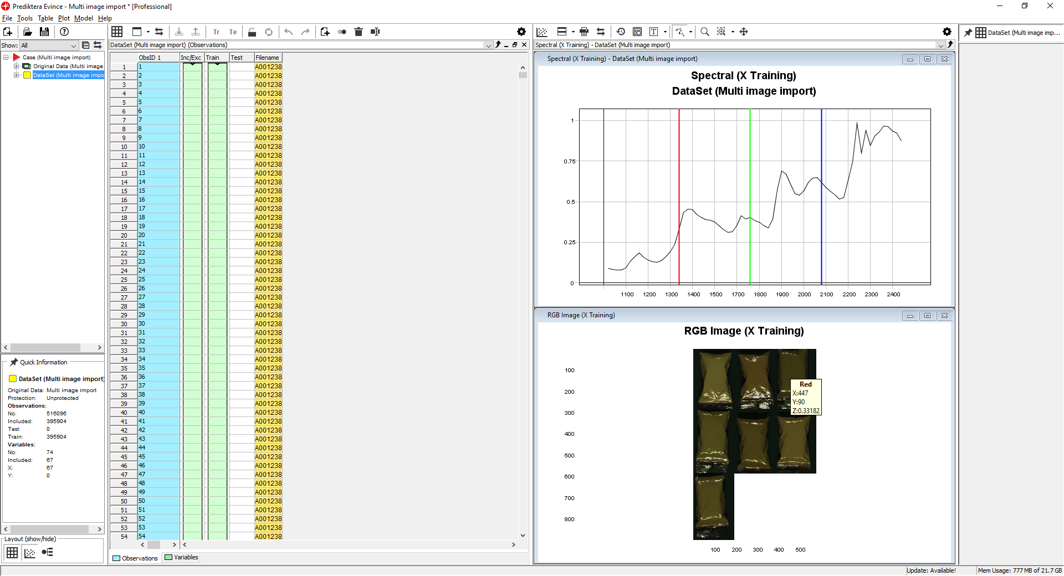Open the Spectral plot selector dropdown
The height and width of the screenshot is (576, 1064).
[940, 45]
